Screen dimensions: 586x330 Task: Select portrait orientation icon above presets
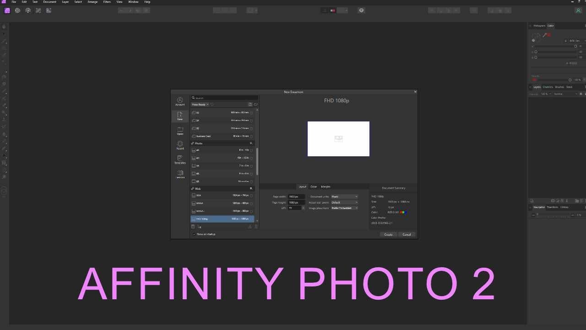tap(250, 104)
